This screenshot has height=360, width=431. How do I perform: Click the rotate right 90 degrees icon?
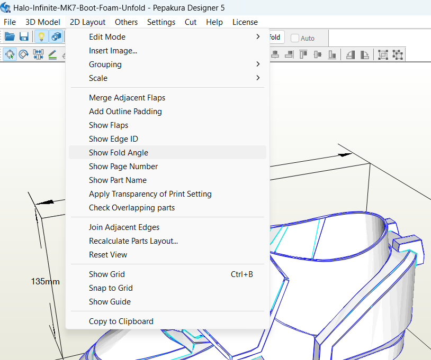pyautogui.click(x=364, y=54)
